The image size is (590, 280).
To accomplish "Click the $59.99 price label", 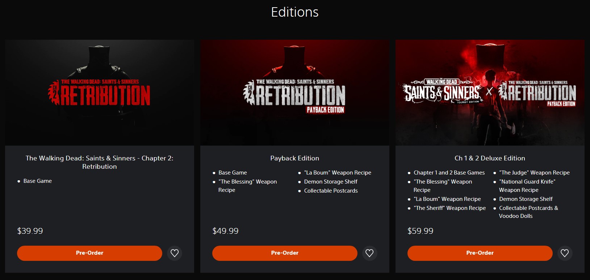I will pyautogui.click(x=420, y=231).
